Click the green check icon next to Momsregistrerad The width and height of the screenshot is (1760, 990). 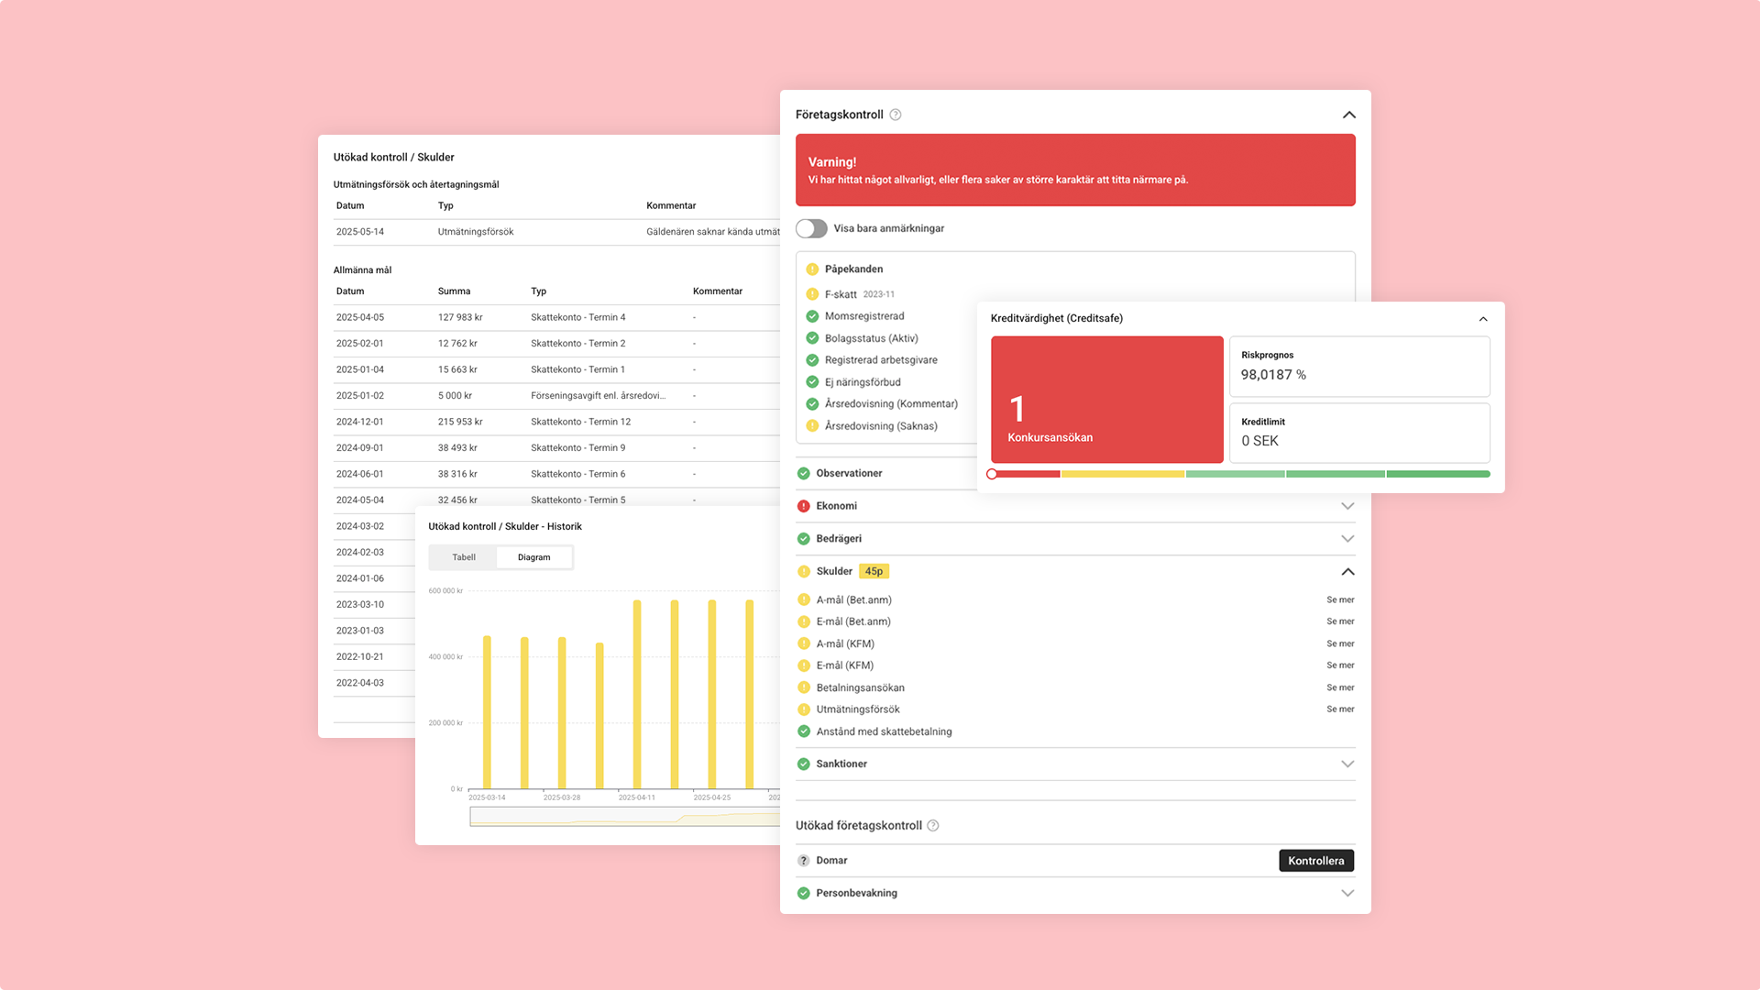coord(812,316)
